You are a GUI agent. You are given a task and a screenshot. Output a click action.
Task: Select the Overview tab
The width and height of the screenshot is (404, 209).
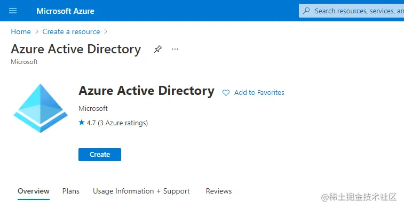(x=34, y=191)
